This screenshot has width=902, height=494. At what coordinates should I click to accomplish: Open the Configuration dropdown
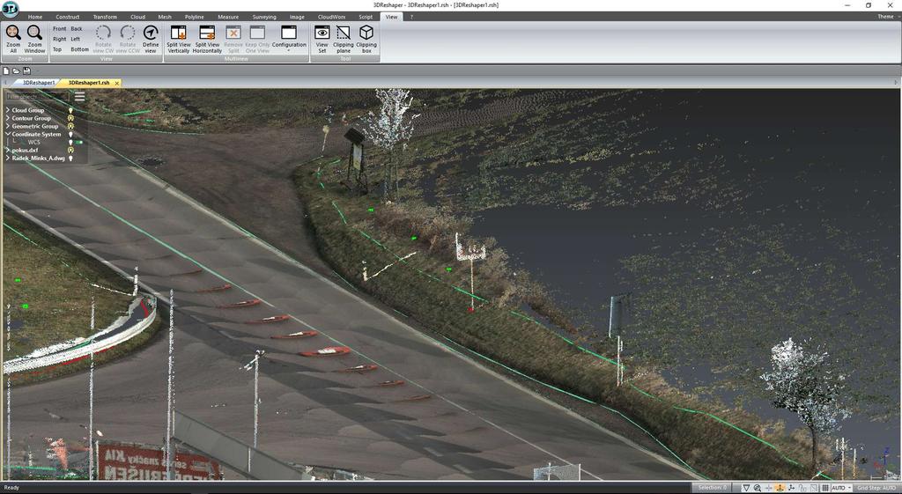tap(289, 39)
